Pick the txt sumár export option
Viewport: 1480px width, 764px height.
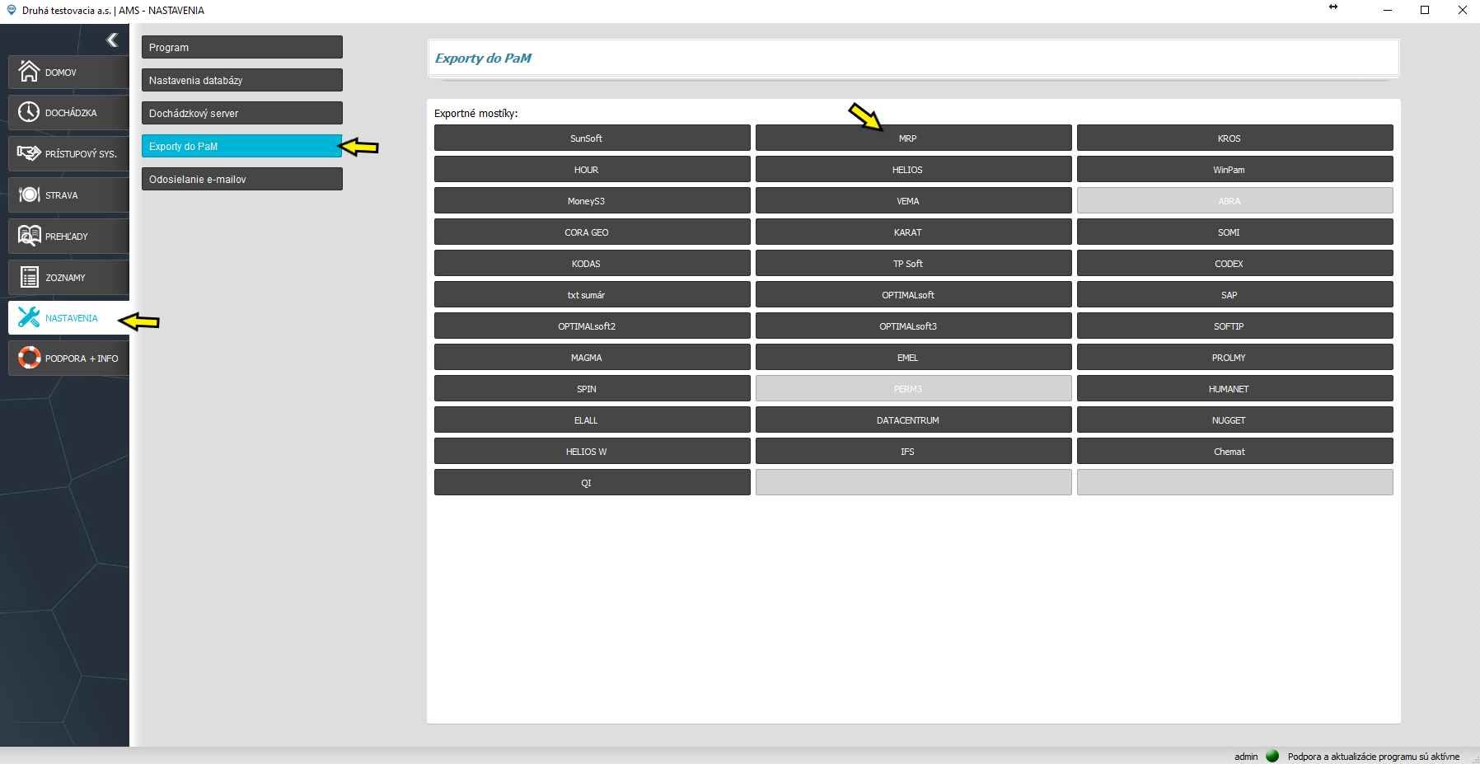tap(592, 294)
